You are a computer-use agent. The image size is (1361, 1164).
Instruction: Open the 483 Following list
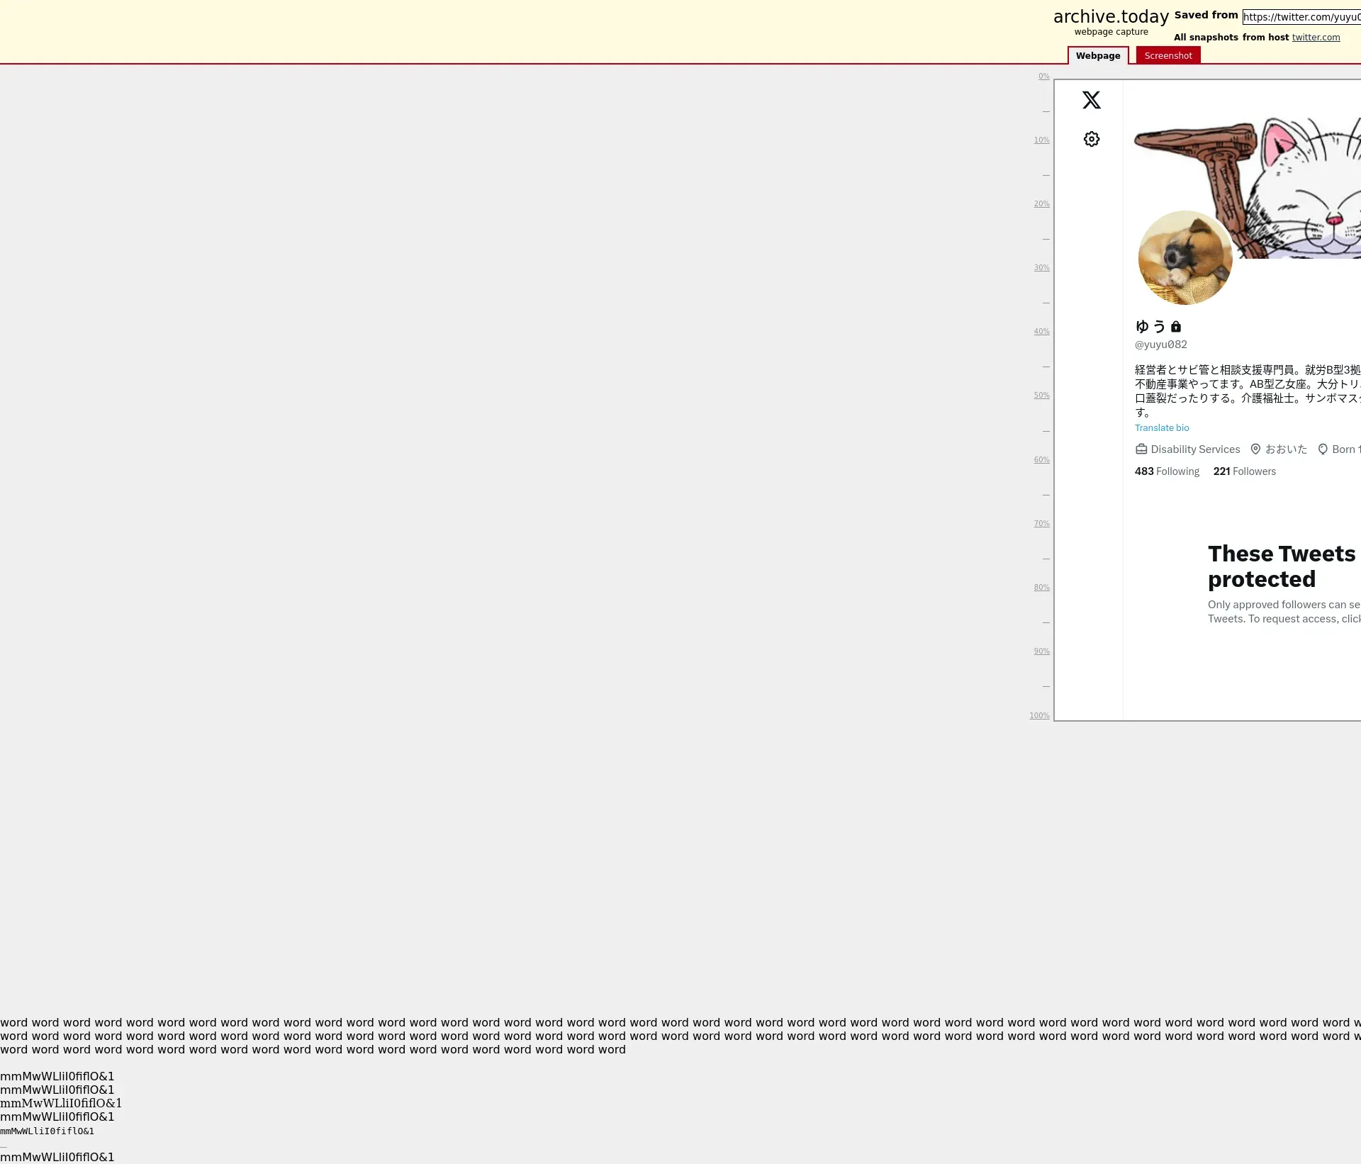[1167, 471]
